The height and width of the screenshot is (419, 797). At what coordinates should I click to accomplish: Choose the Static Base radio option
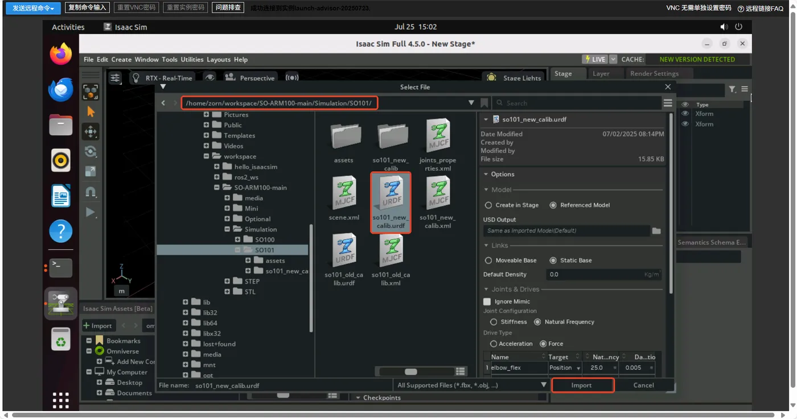click(553, 260)
